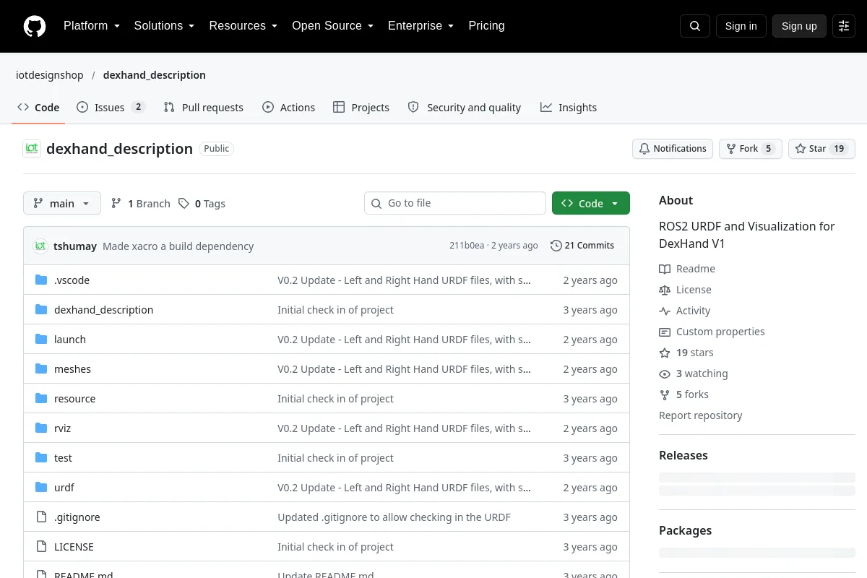Click the watching eye icon
The height and width of the screenshot is (578, 867).
click(x=665, y=374)
